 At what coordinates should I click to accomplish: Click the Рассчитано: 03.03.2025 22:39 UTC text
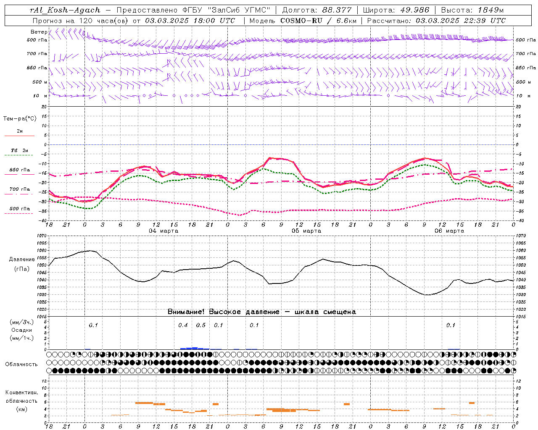[436, 21]
